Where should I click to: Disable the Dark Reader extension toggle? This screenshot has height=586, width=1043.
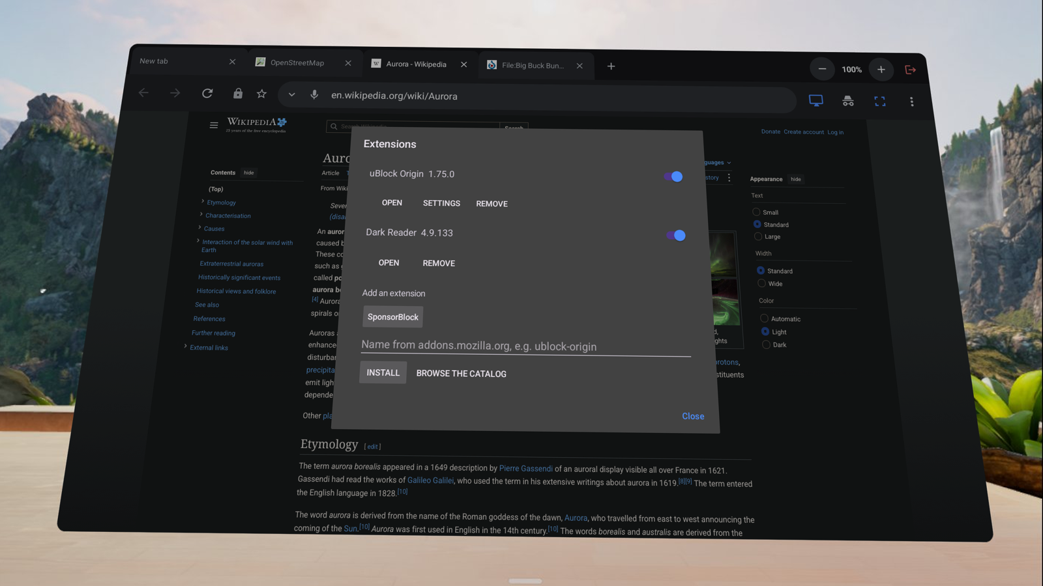click(x=676, y=235)
